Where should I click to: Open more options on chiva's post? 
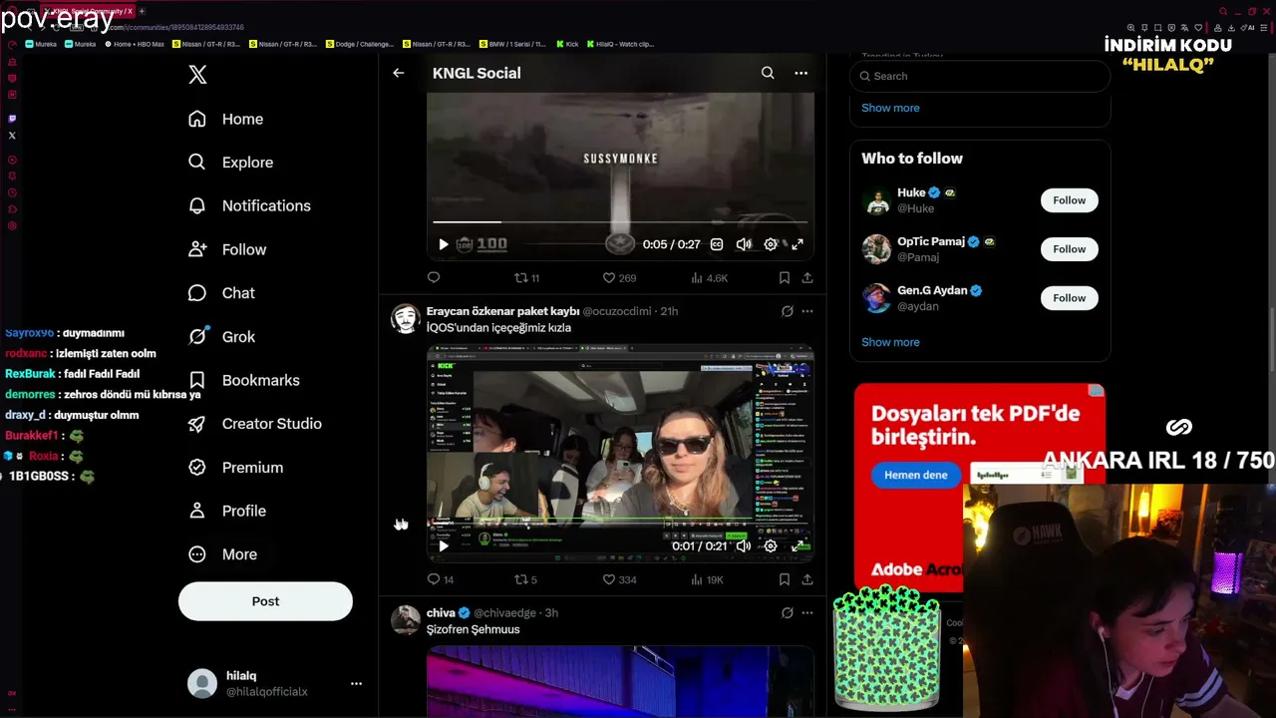(807, 613)
